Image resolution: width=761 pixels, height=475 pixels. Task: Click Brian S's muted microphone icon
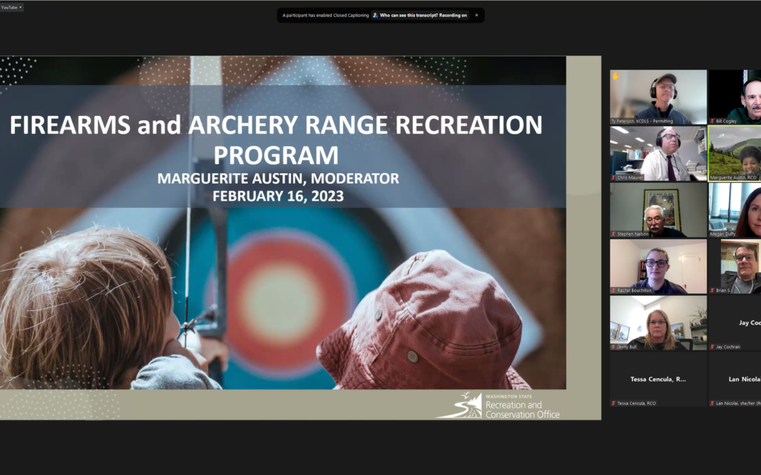pos(712,291)
